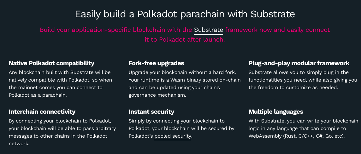Screen dimensions: 361x154
Task: Click the paragraph about Wasm binary runtime
Action: (185, 84)
